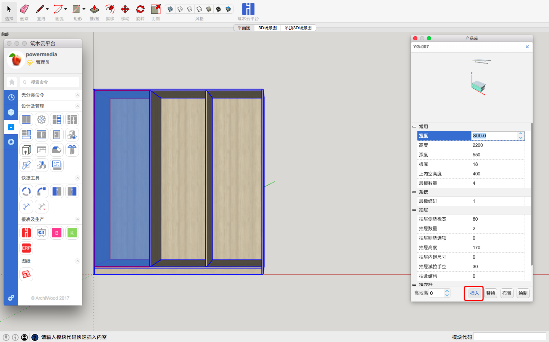Image resolution: width=549 pixels, height=342 pixels.
Task: Click the 替换 button
Action: click(x=491, y=293)
